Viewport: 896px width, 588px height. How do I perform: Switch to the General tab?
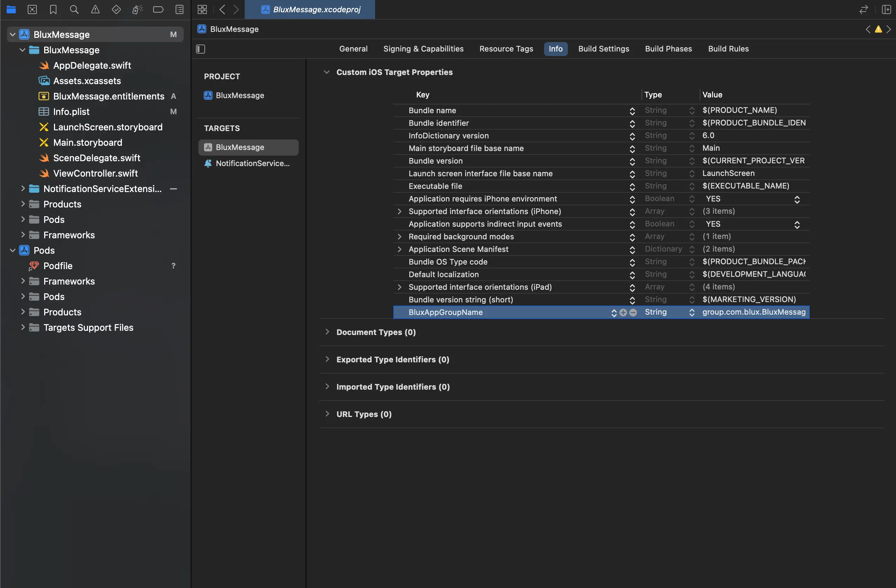353,49
